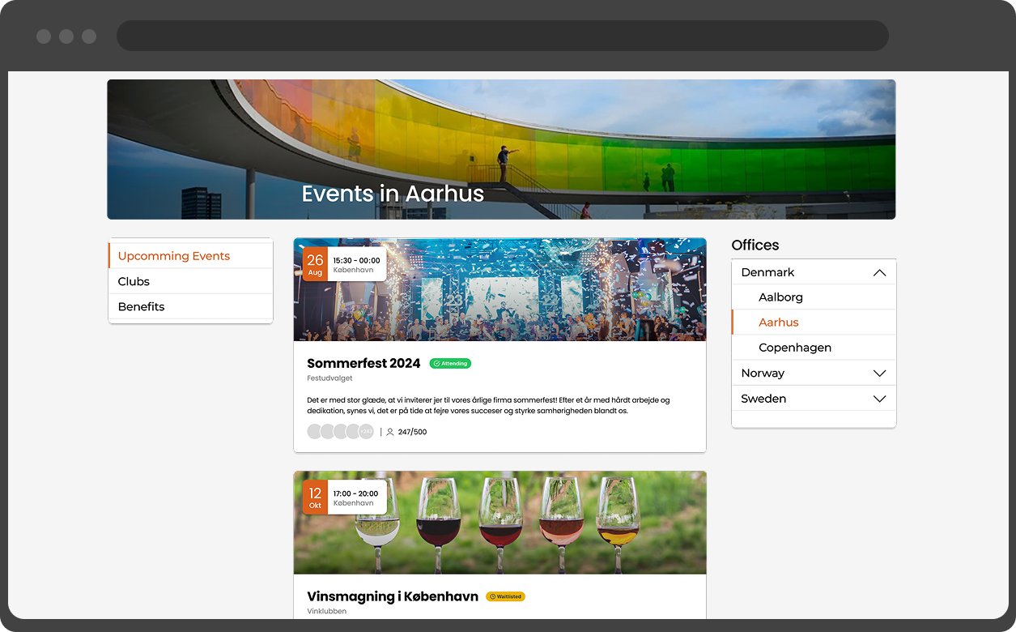
Task: Select the Upcomming Events menu item
Action: (174, 256)
